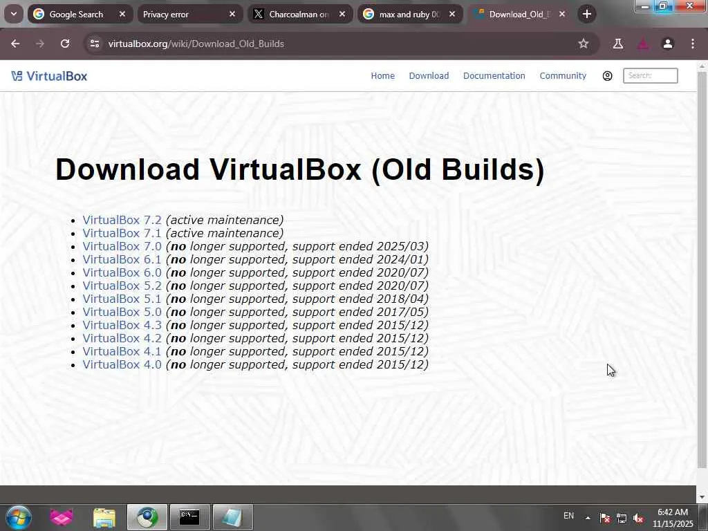
Task: Open Windows Explorer from taskbar
Action: point(104,517)
